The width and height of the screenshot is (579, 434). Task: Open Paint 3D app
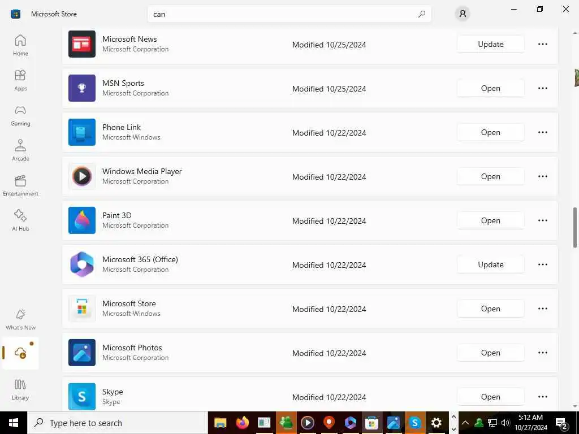coord(490,220)
